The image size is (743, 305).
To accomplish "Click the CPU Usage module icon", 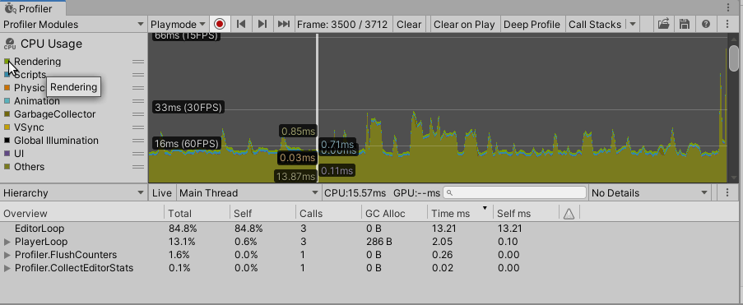I will pyautogui.click(x=10, y=44).
